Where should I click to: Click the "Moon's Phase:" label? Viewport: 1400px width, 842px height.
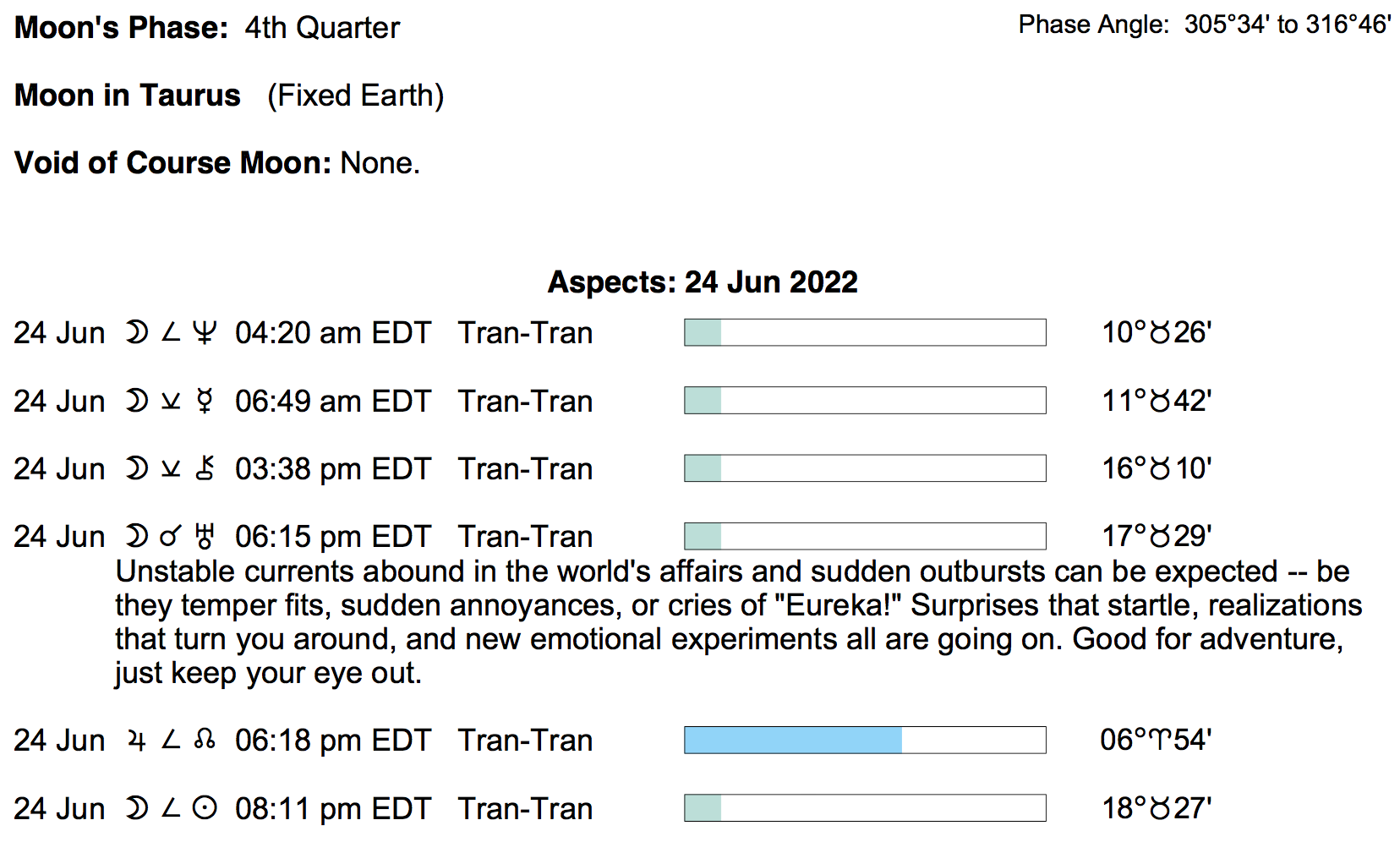(122, 28)
